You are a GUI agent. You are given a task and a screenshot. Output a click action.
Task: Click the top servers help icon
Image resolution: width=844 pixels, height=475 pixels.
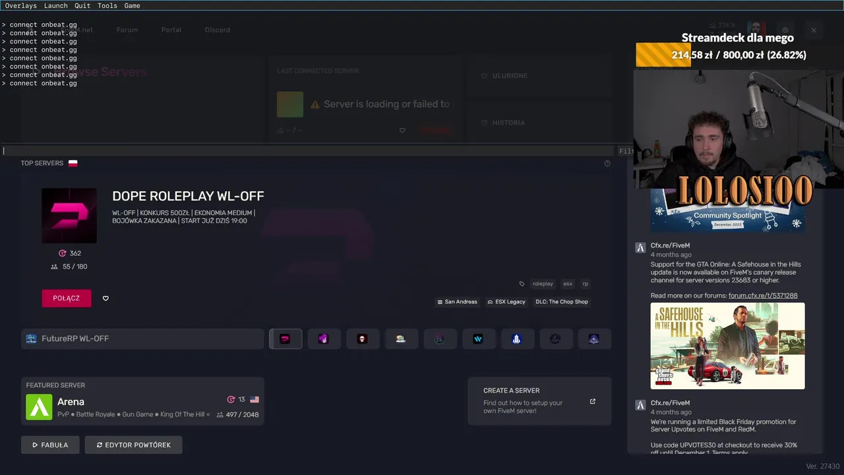click(607, 163)
